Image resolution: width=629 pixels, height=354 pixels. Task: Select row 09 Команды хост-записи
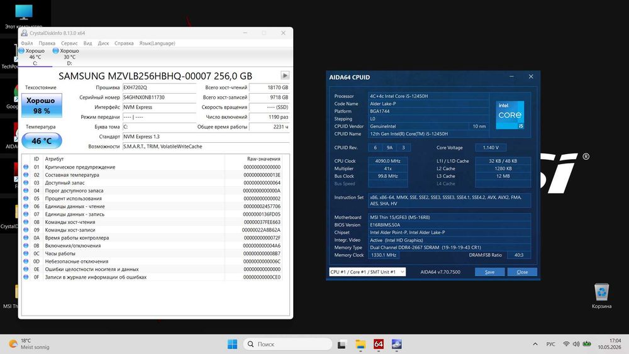tap(152, 230)
